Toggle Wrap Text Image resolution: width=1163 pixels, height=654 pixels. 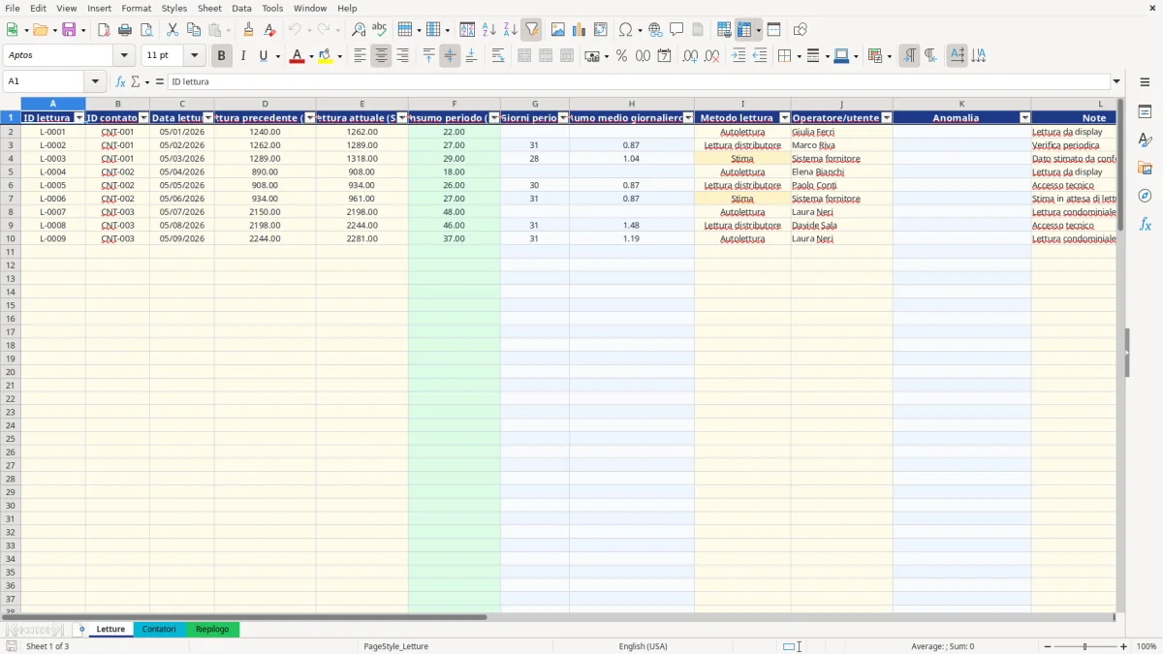(x=498, y=56)
